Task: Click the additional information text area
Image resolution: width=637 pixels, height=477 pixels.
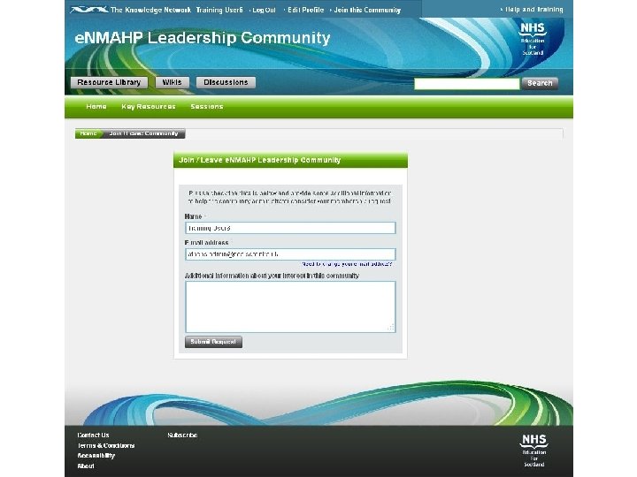Action: pyautogui.click(x=290, y=307)
